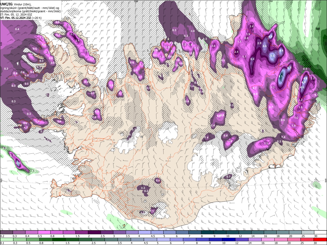
Task: Pick bottom-row purple swatch between 14 and 16
Action: 255,239
